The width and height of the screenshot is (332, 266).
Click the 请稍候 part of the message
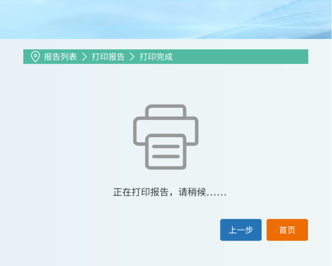(x=192, y=192)
